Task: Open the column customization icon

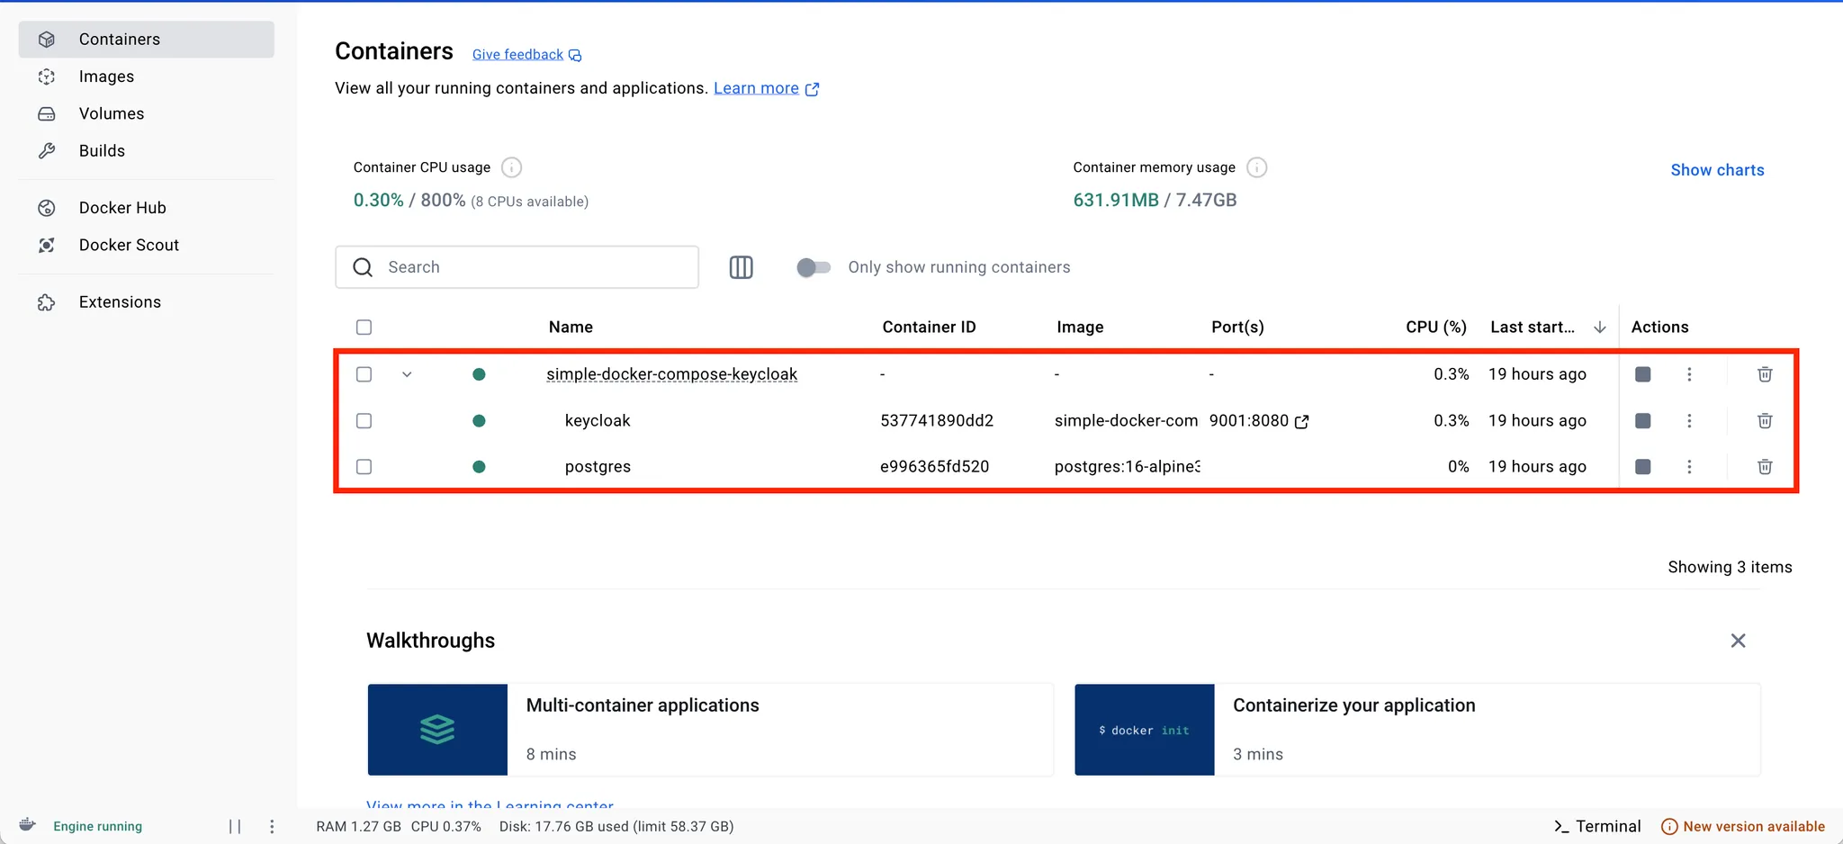Action: click(x=741, y=267)
